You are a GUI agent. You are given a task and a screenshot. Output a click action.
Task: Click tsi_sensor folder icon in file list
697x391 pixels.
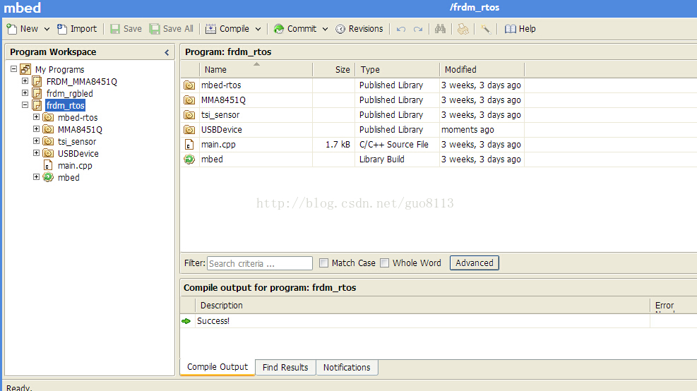point(189,115)
